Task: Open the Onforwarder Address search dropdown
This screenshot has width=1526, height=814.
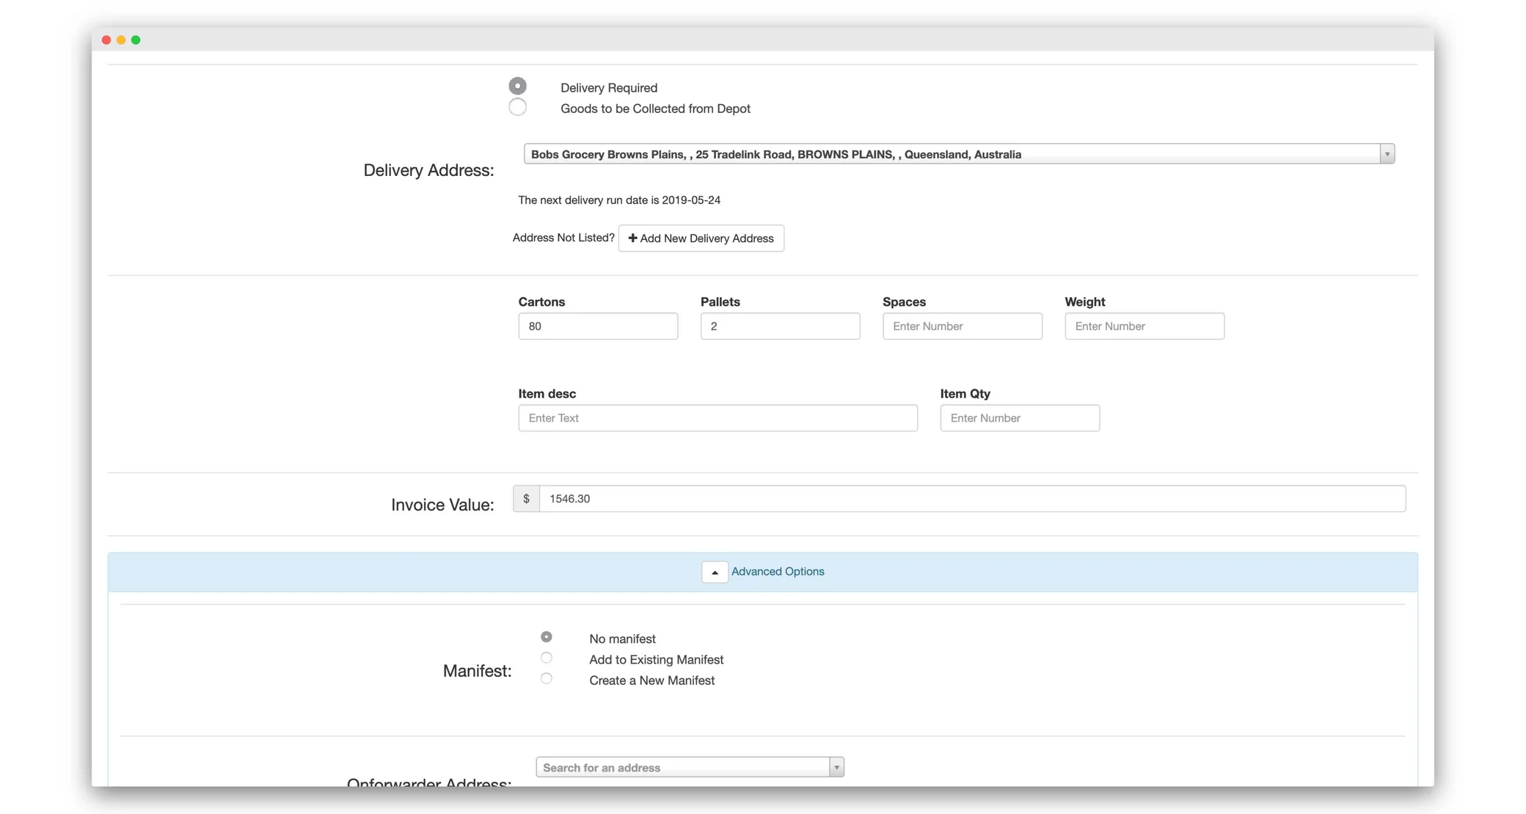Action: point(689,767)
